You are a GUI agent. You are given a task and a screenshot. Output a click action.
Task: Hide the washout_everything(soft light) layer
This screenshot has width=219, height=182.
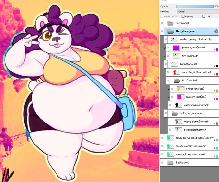[x=166, y=39]
